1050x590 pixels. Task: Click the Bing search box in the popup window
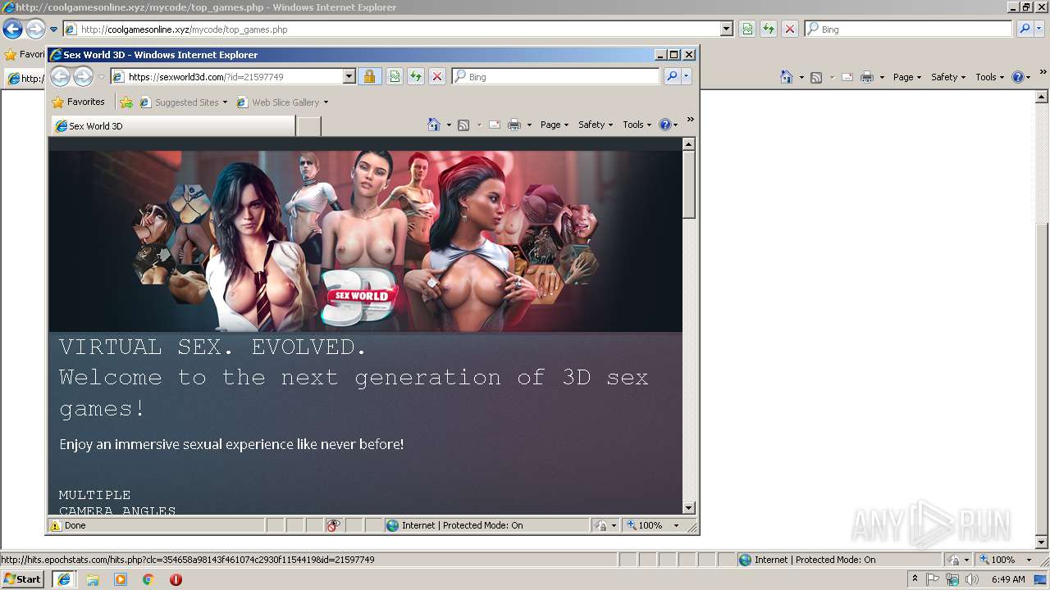point(555,77)
